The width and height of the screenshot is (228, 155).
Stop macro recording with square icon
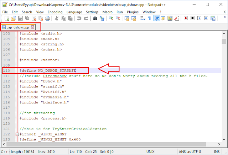pyautogui.click(x=192, y=18)
